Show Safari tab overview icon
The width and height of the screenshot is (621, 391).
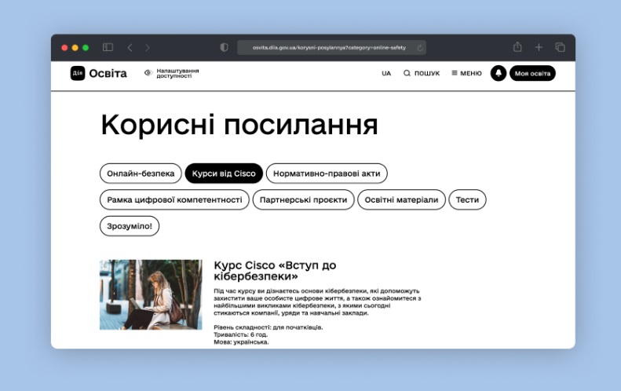pyautogui.click(x=560, y=47)
